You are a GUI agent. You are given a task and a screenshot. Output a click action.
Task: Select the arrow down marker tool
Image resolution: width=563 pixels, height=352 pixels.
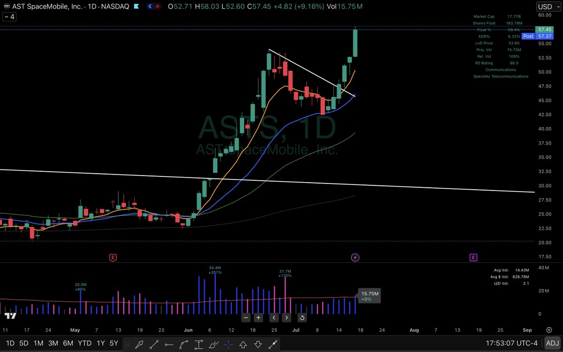click(x=258, y=344)
